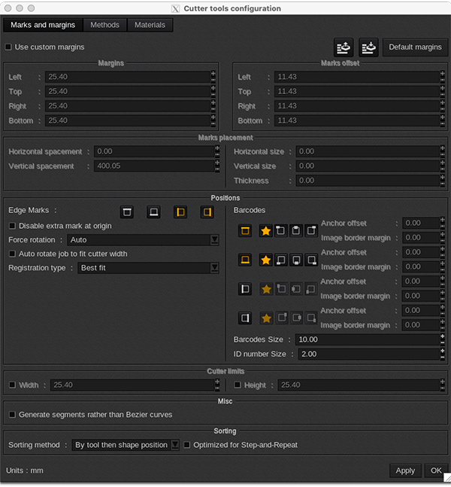Screen dimensions: 451x487
Task: Select top-right anchor for top barcode
Action: pos(310,231)
